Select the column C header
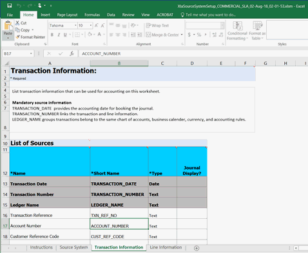The image size is (308, 253). [x=162, y=63]
